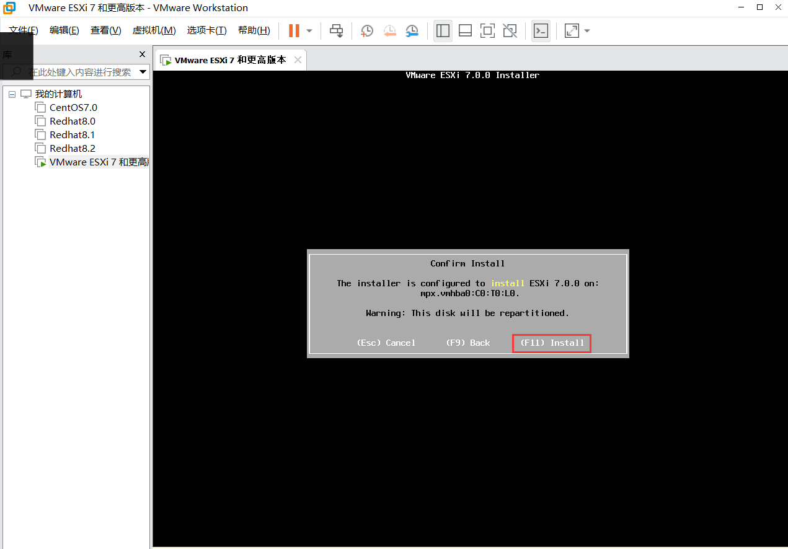Close the library panel with its X
The height and width of the screenshot is (549, 788).
click(142, 55)
